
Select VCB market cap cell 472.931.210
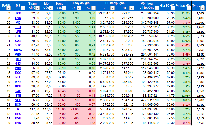click(147, 100)
